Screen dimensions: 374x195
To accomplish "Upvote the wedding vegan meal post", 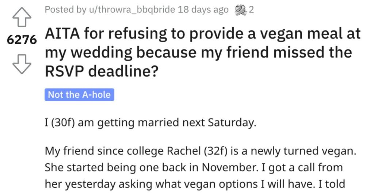I will click(22, 17).
